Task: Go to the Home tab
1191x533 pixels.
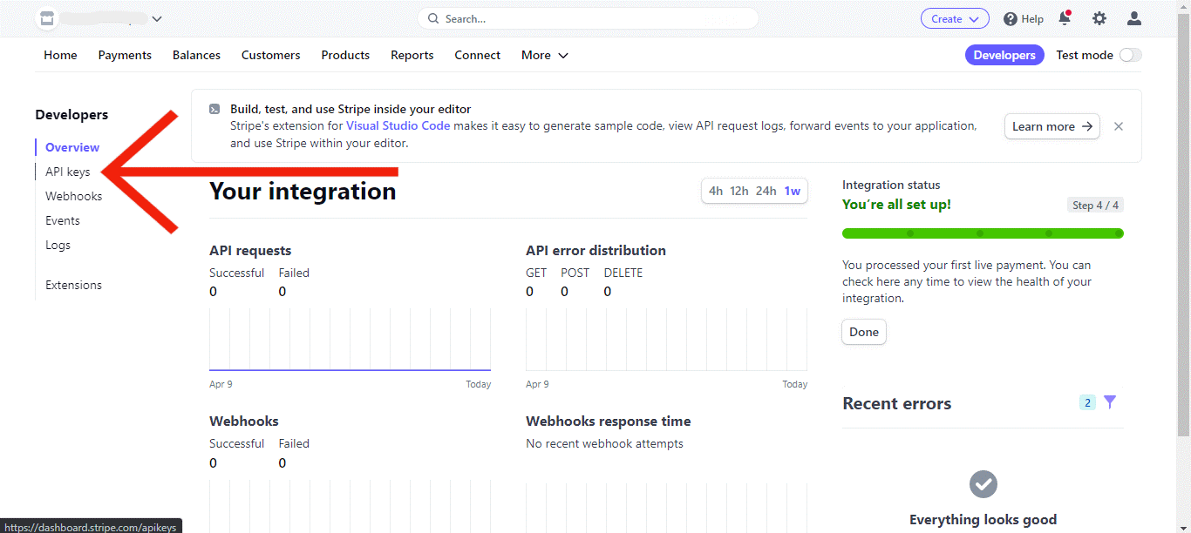Action: click(60, 55)
